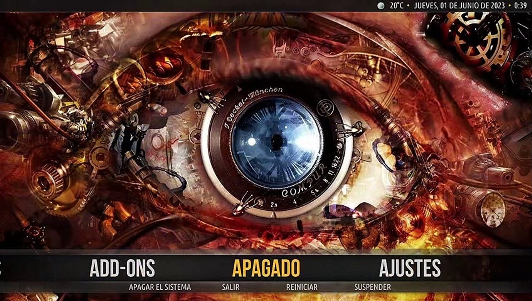Select the highlighted APAGADO menu item
This screenshot has height=301, width=532.
266,268
